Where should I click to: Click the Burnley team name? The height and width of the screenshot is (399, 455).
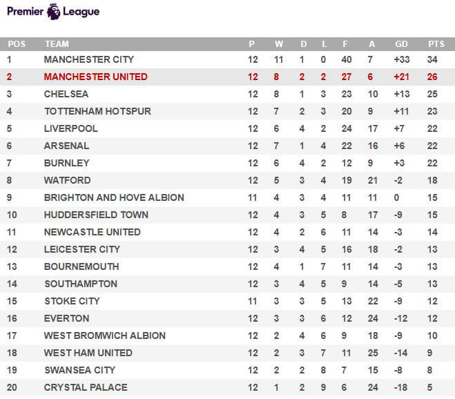pyautogui.click(x=66, y=163)
